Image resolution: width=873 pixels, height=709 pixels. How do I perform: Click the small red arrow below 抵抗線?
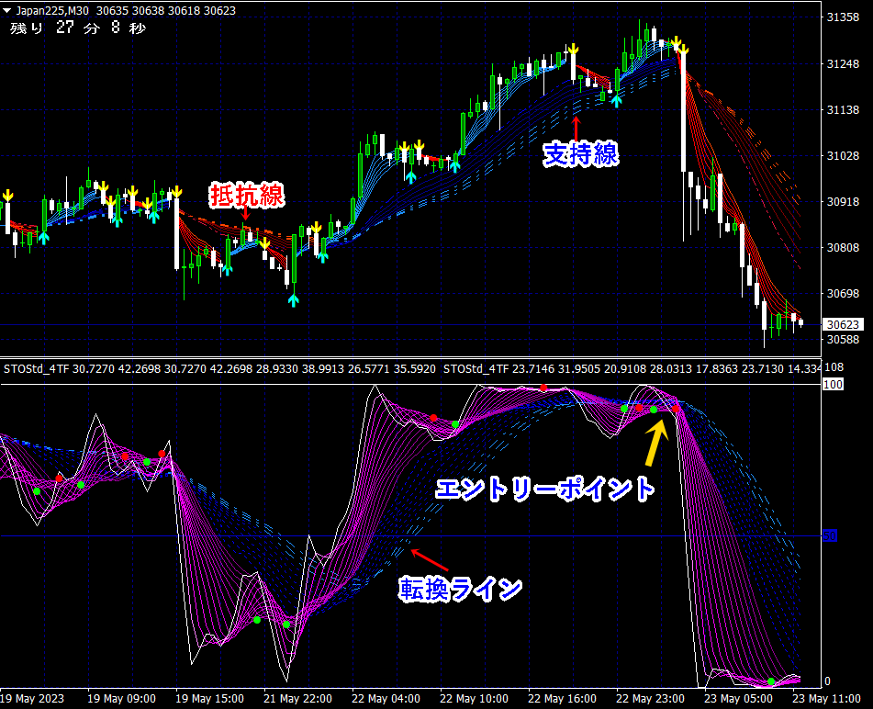click(x=245, y=215)
